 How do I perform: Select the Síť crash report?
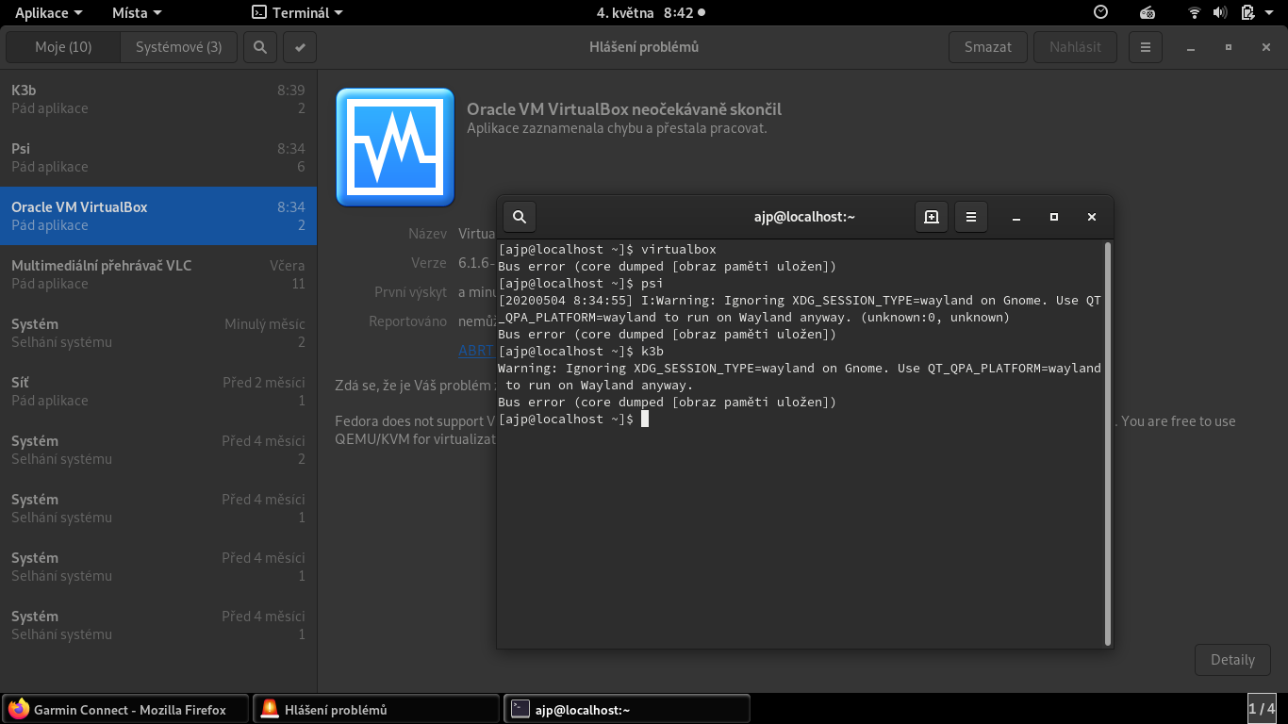click(x=158, y=391)
